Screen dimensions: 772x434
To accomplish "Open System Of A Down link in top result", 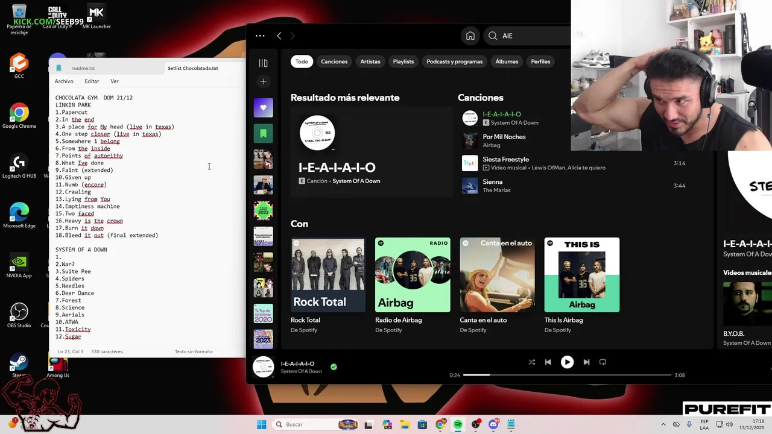I will pyautogui.click(x=356, y=181).
